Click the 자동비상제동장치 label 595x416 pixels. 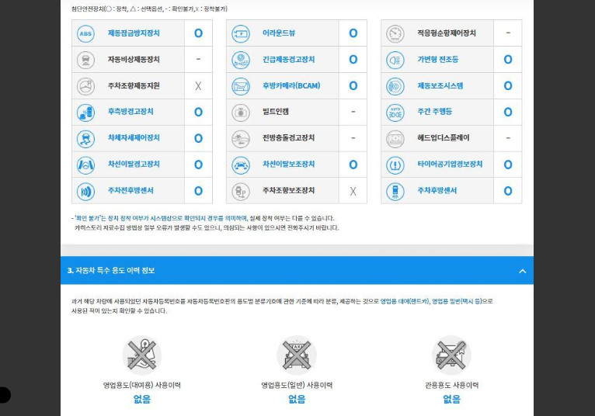134,59
